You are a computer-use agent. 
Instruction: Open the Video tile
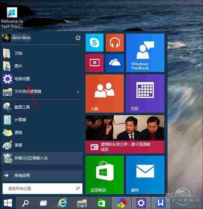tap(94, 63)
